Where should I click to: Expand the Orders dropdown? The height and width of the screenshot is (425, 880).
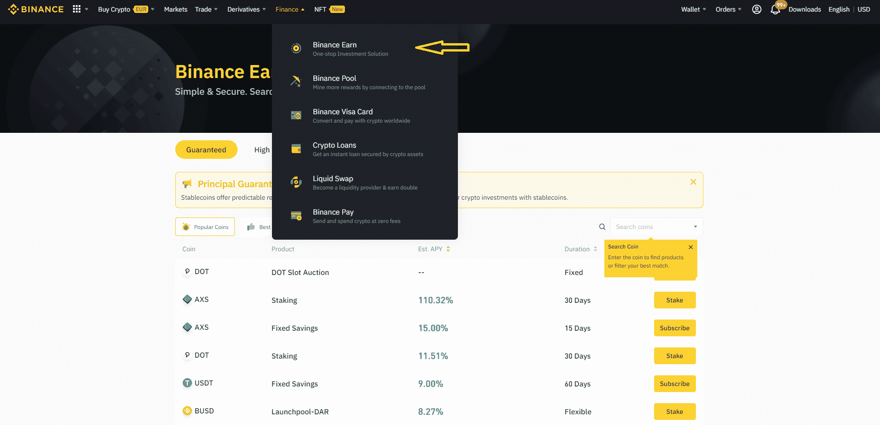click(728, 9)
